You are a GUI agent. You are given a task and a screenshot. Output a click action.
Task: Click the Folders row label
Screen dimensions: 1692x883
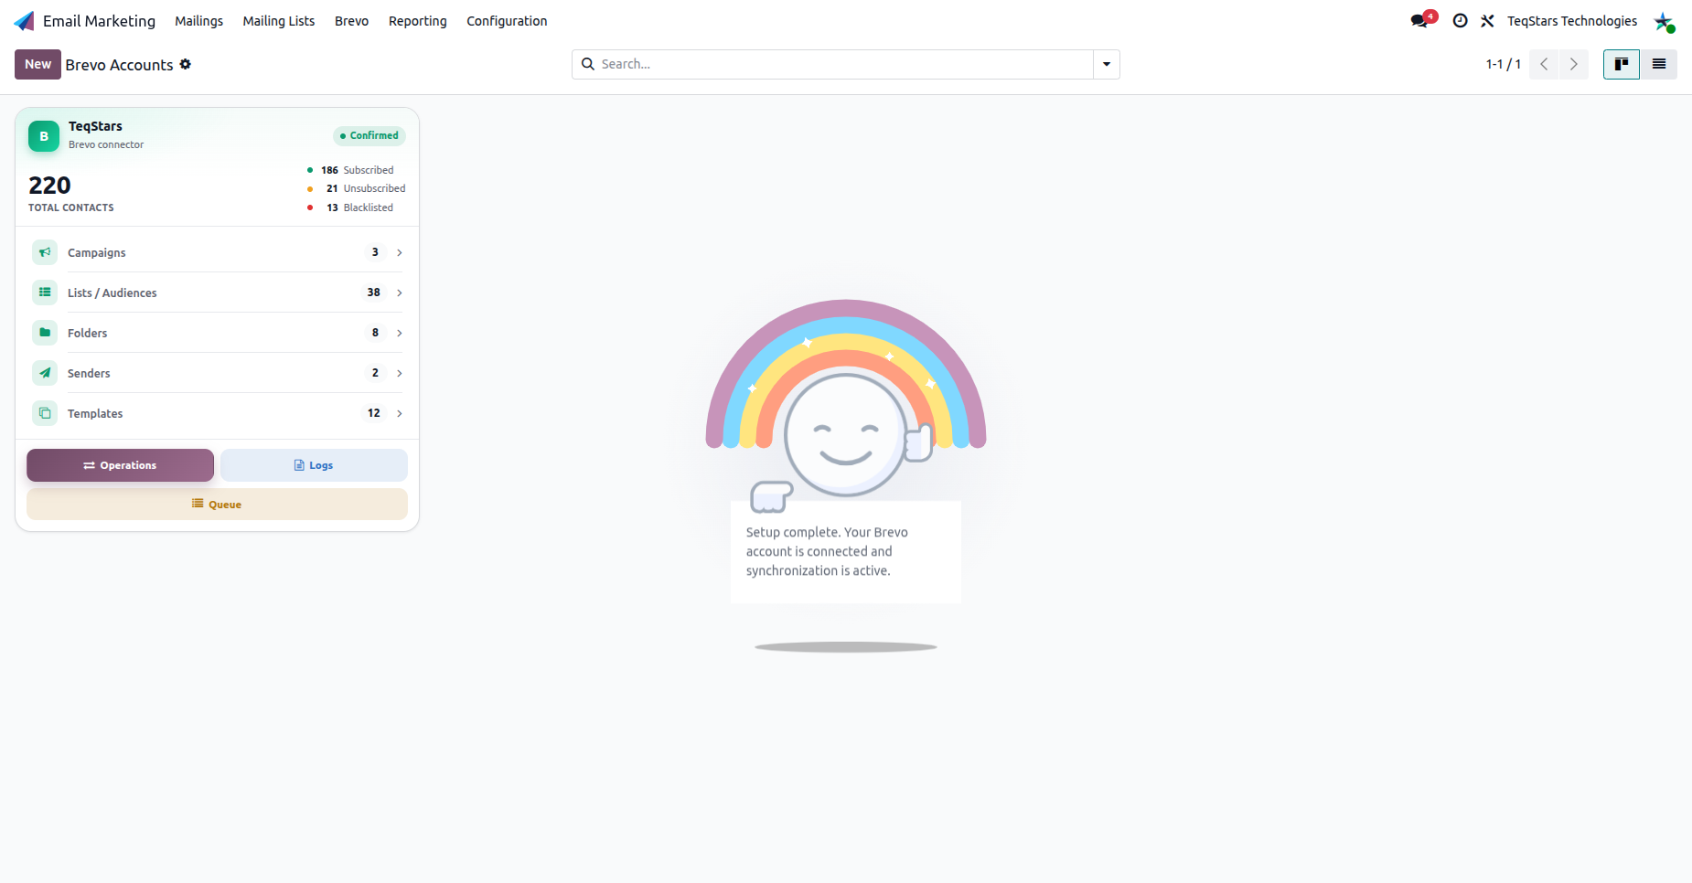click(88, 333)
